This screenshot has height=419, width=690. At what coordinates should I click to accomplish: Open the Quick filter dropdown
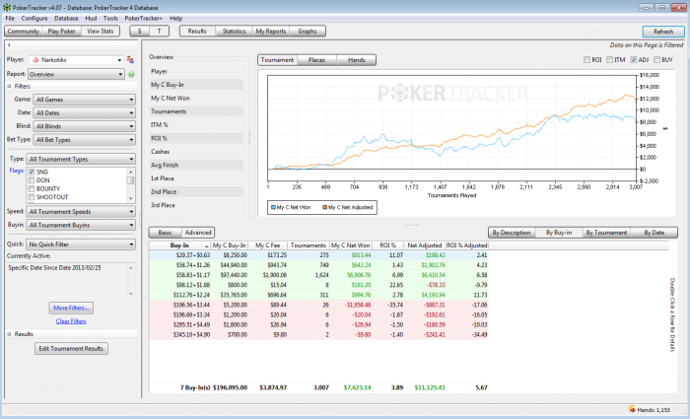(81, 244)
